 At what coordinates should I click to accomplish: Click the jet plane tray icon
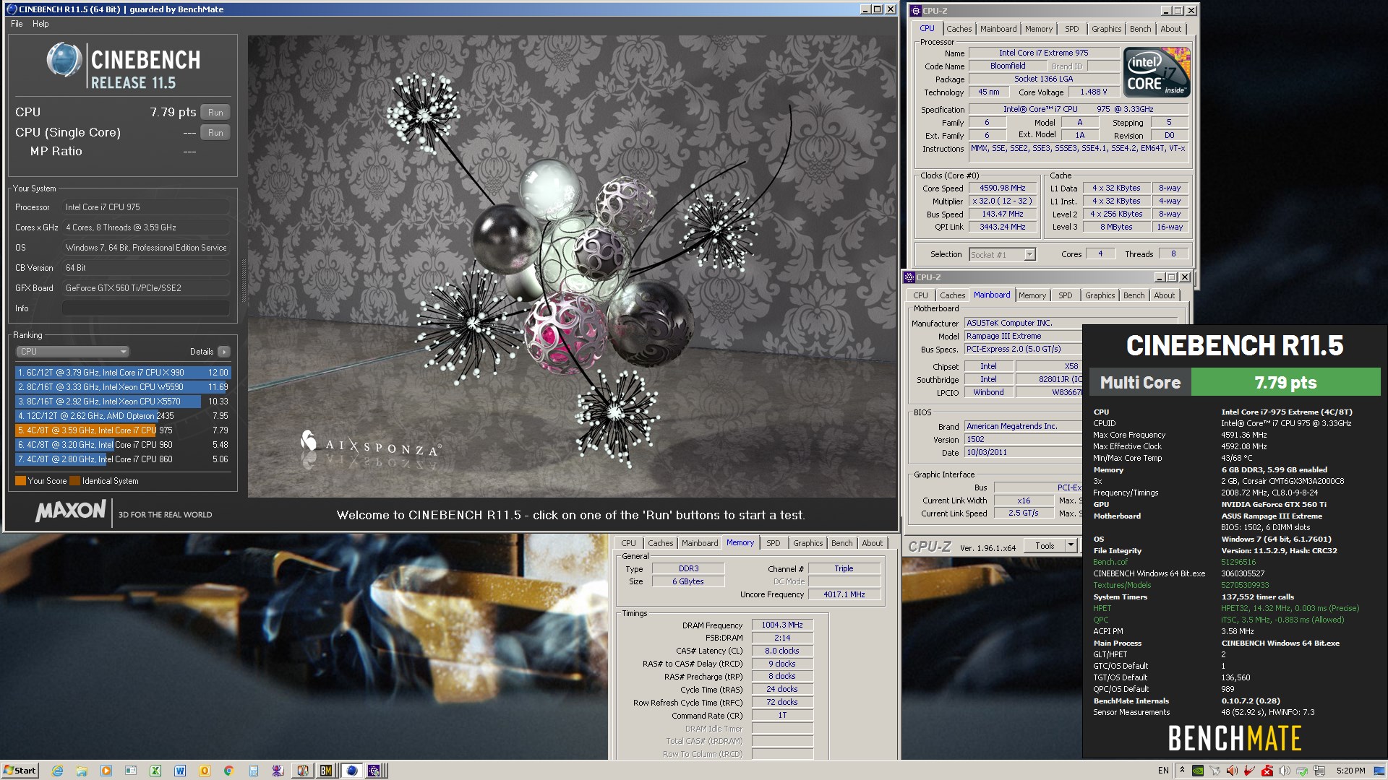click(1215, 771)
